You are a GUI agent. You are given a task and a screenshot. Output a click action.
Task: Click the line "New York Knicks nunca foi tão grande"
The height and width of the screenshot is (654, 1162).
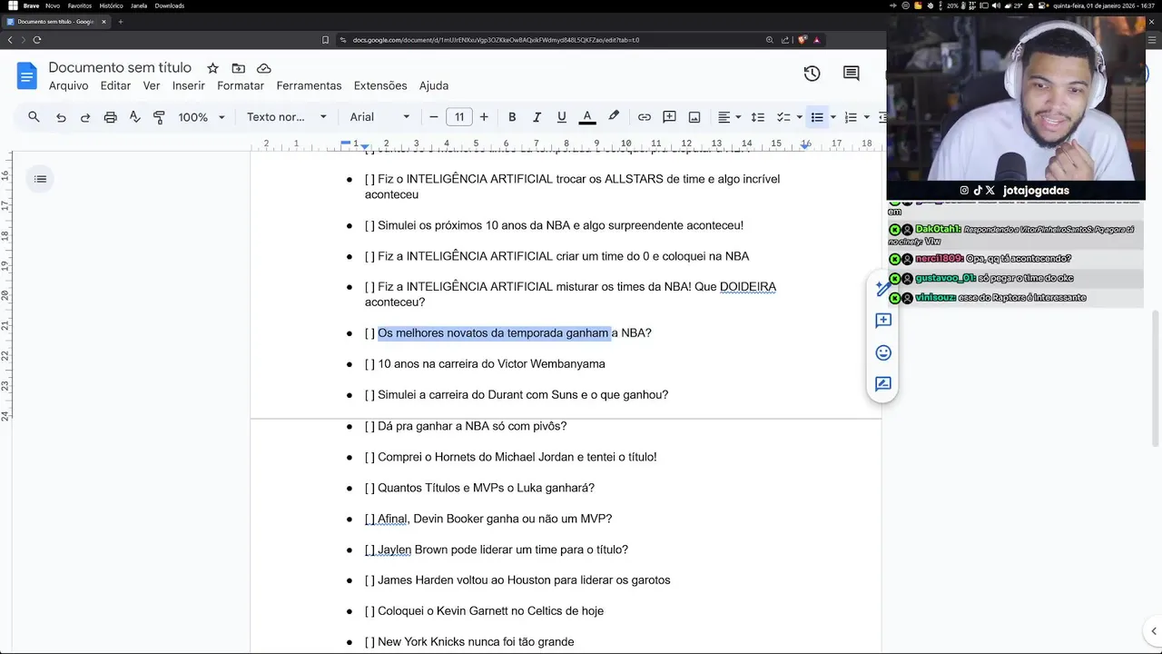[x=476, y=642]
